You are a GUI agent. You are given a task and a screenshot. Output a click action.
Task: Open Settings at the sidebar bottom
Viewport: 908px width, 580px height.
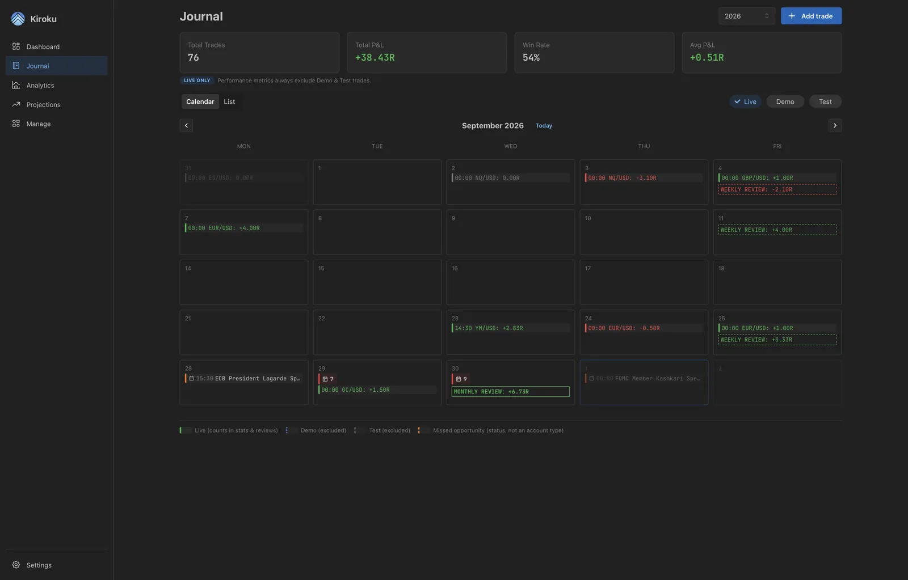[x=56, y=565]
